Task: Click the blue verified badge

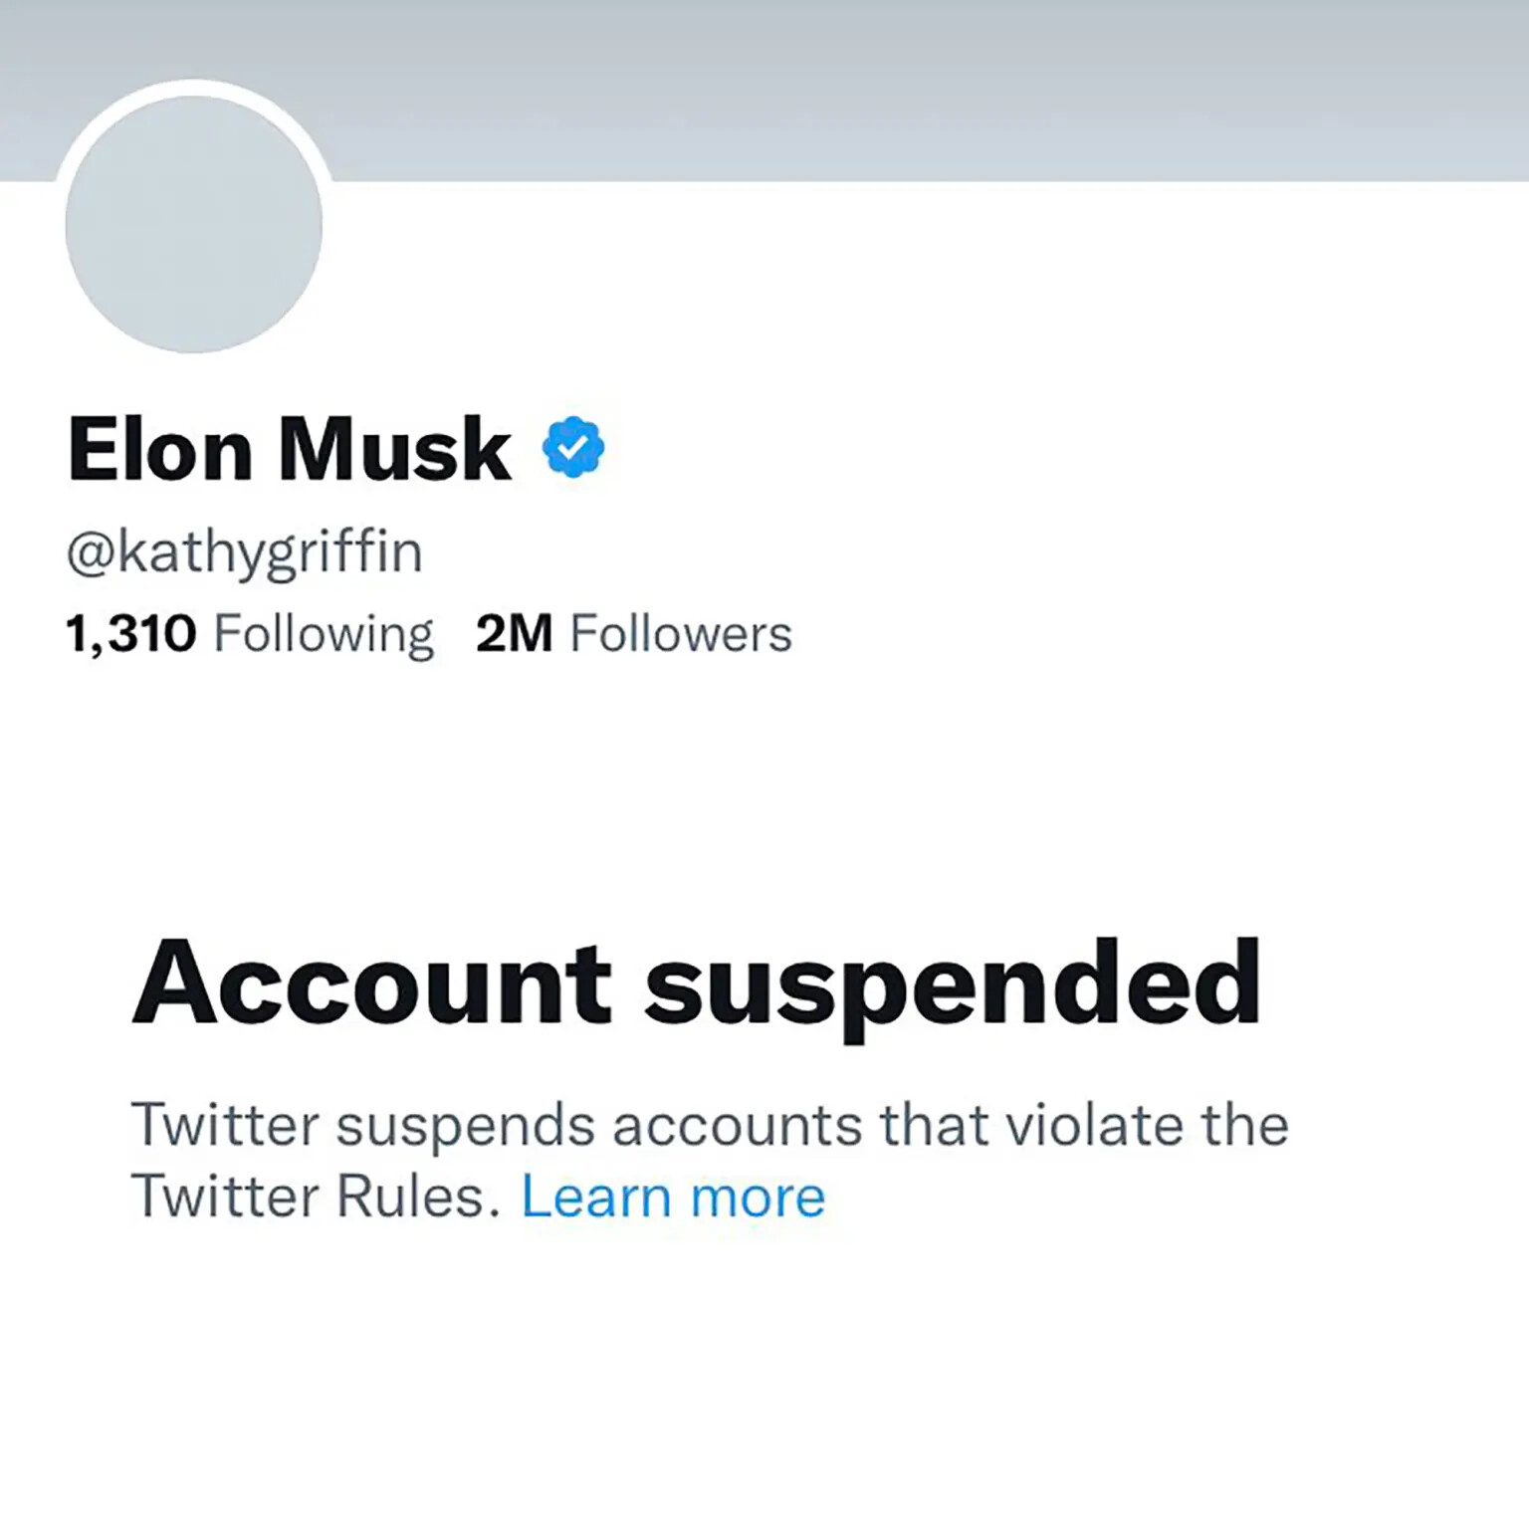Action: [573, 448]
